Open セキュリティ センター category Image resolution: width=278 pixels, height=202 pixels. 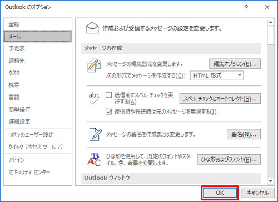38,172
